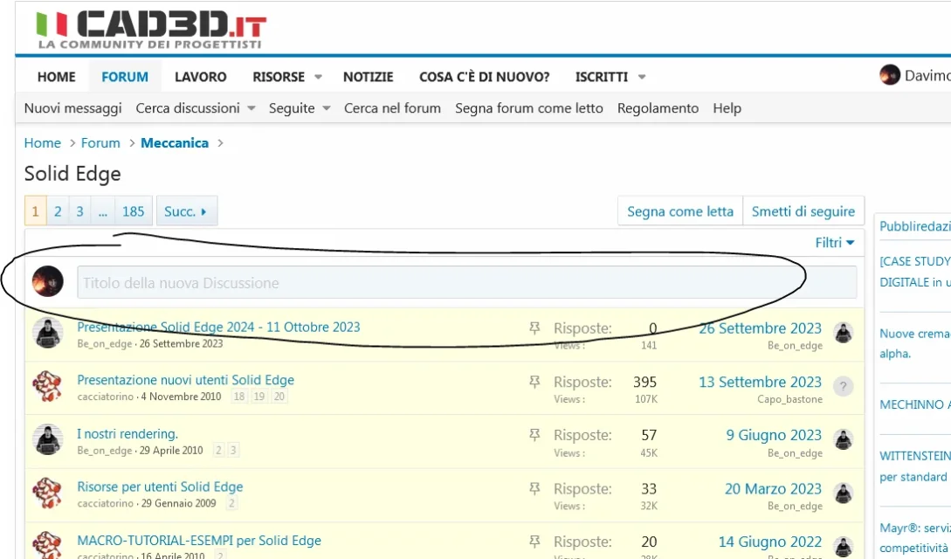951x559 pixels.
Task: Go to page 2 of threads
Action: click(58, 211)
